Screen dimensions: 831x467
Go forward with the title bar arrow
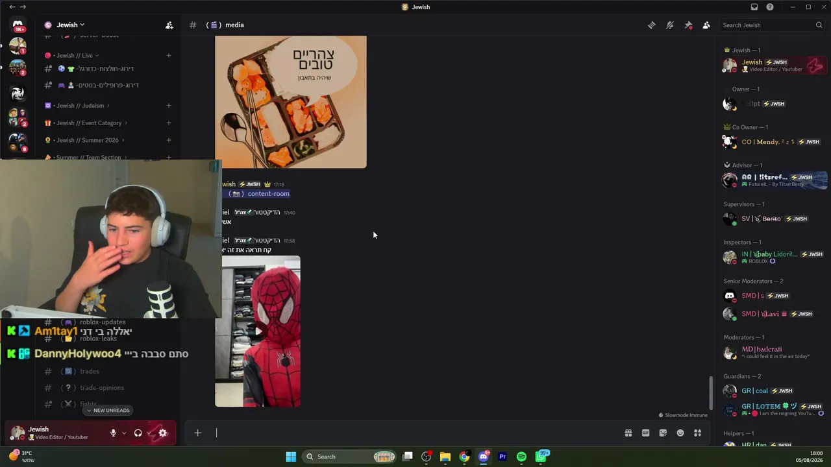click(23, 7)
